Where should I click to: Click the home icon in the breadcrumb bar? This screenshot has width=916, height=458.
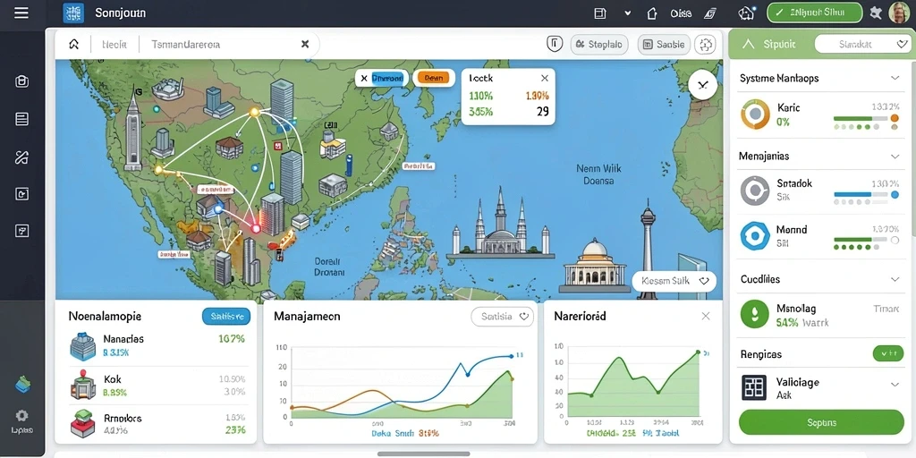73,44
